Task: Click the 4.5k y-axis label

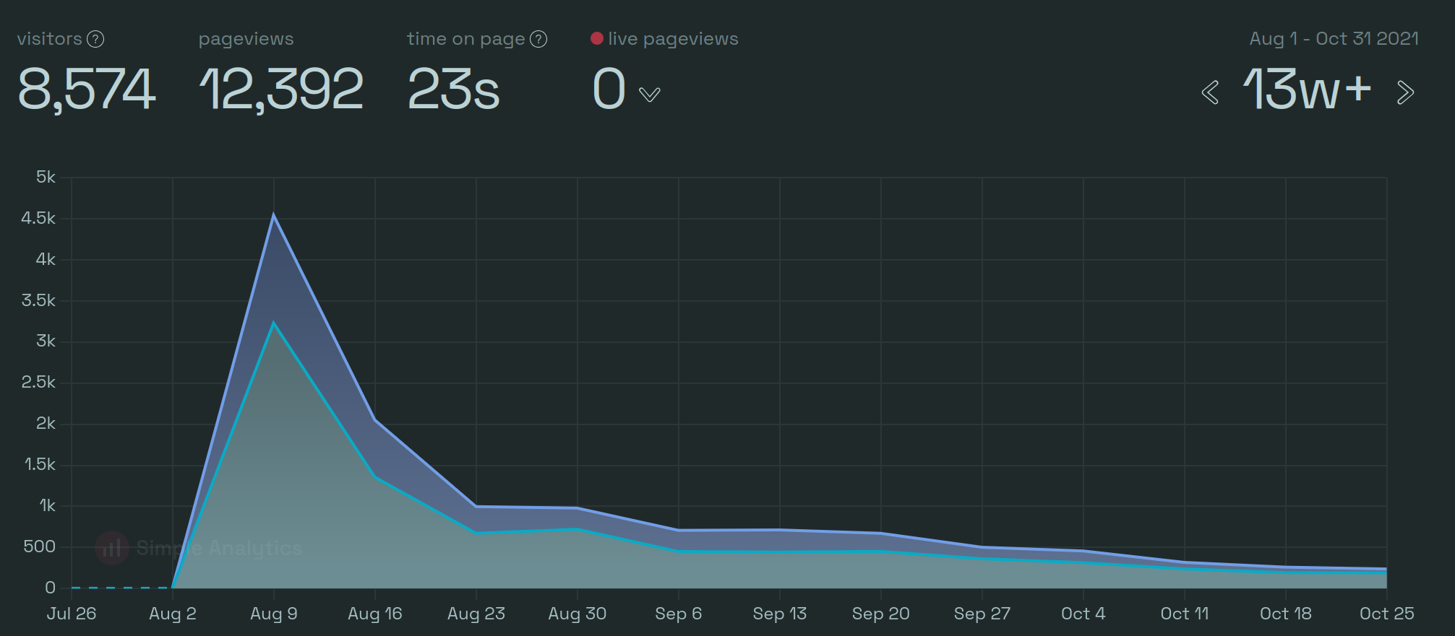Action: pyautogui.click(x=38, y=218)
